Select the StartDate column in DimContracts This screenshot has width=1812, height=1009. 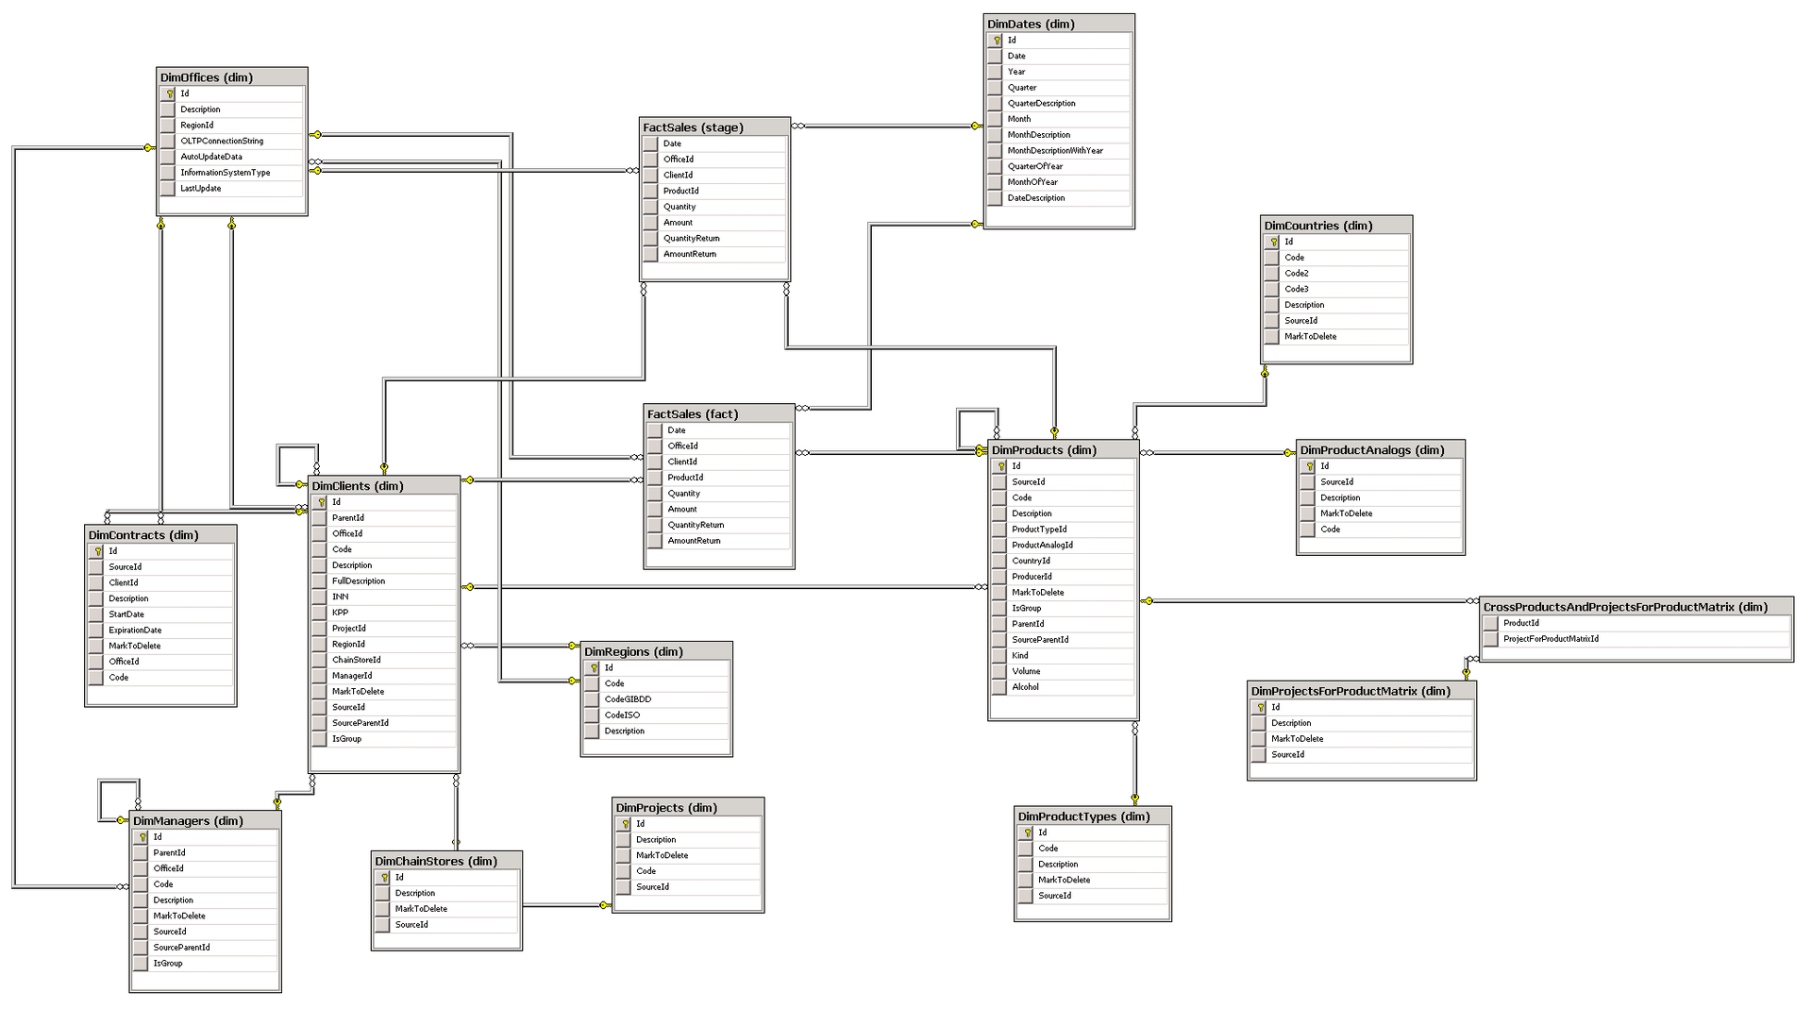(x=160, y=614)
